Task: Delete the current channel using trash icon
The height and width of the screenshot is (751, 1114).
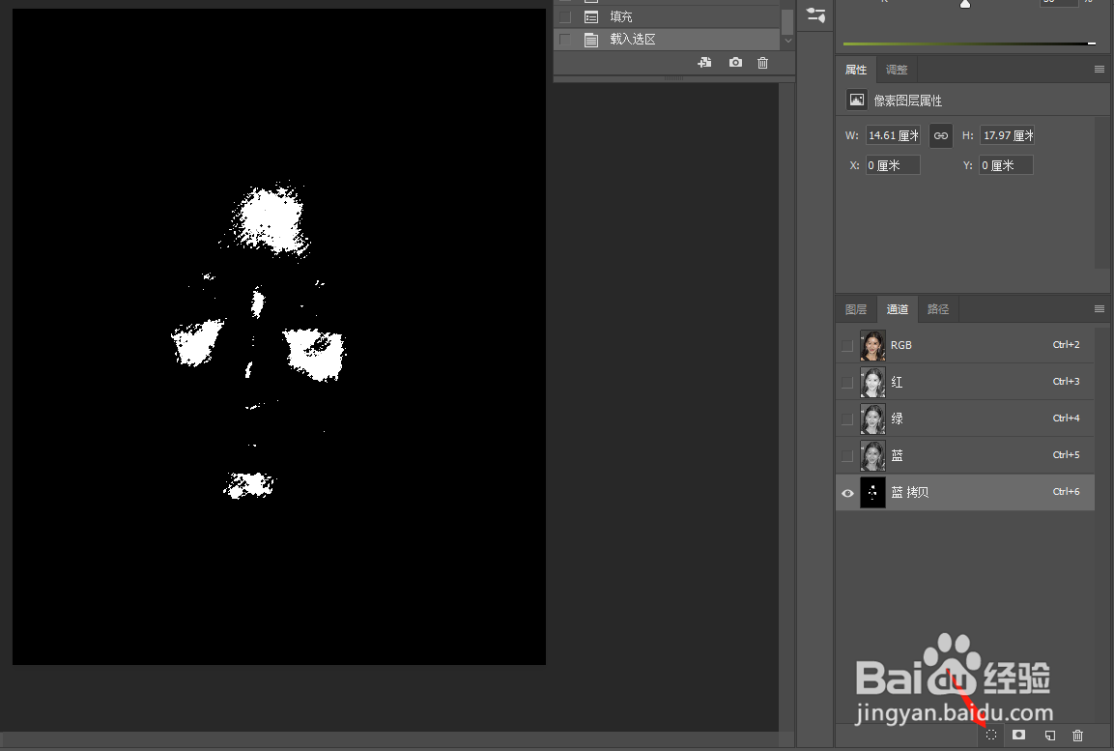Action: 1077,736
